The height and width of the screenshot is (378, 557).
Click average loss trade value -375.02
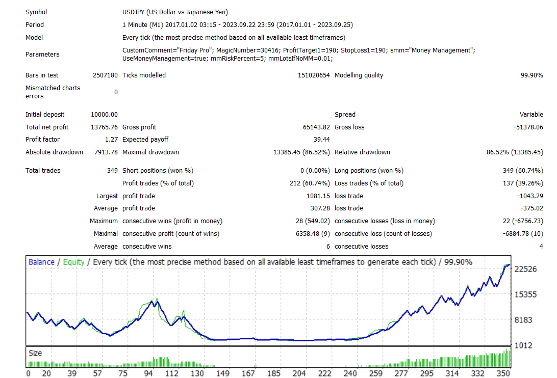point(532,208)
